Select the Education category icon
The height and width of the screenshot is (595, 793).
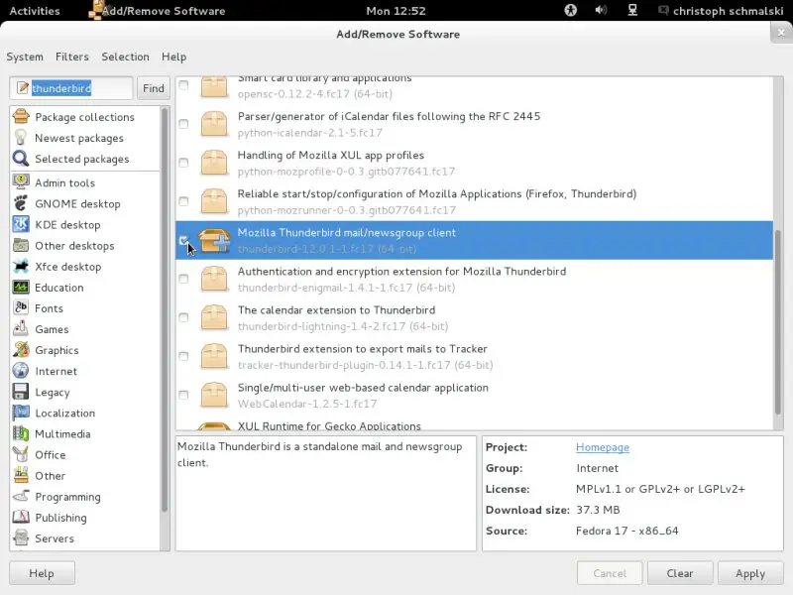21,288
